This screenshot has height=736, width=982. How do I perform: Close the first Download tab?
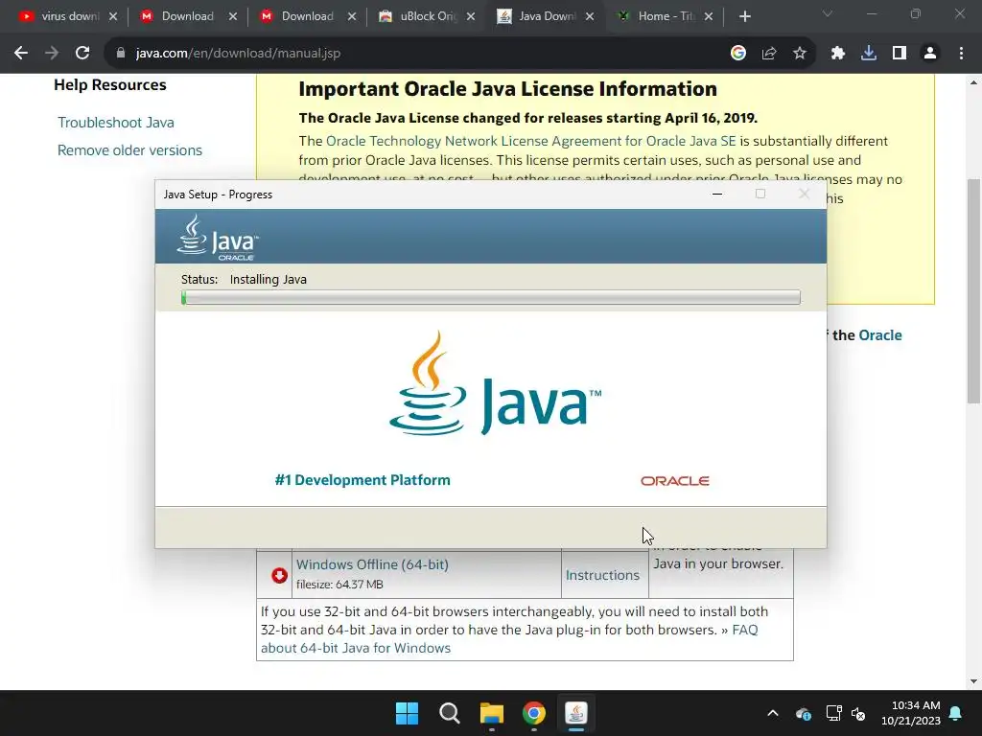tap(233, 16)
